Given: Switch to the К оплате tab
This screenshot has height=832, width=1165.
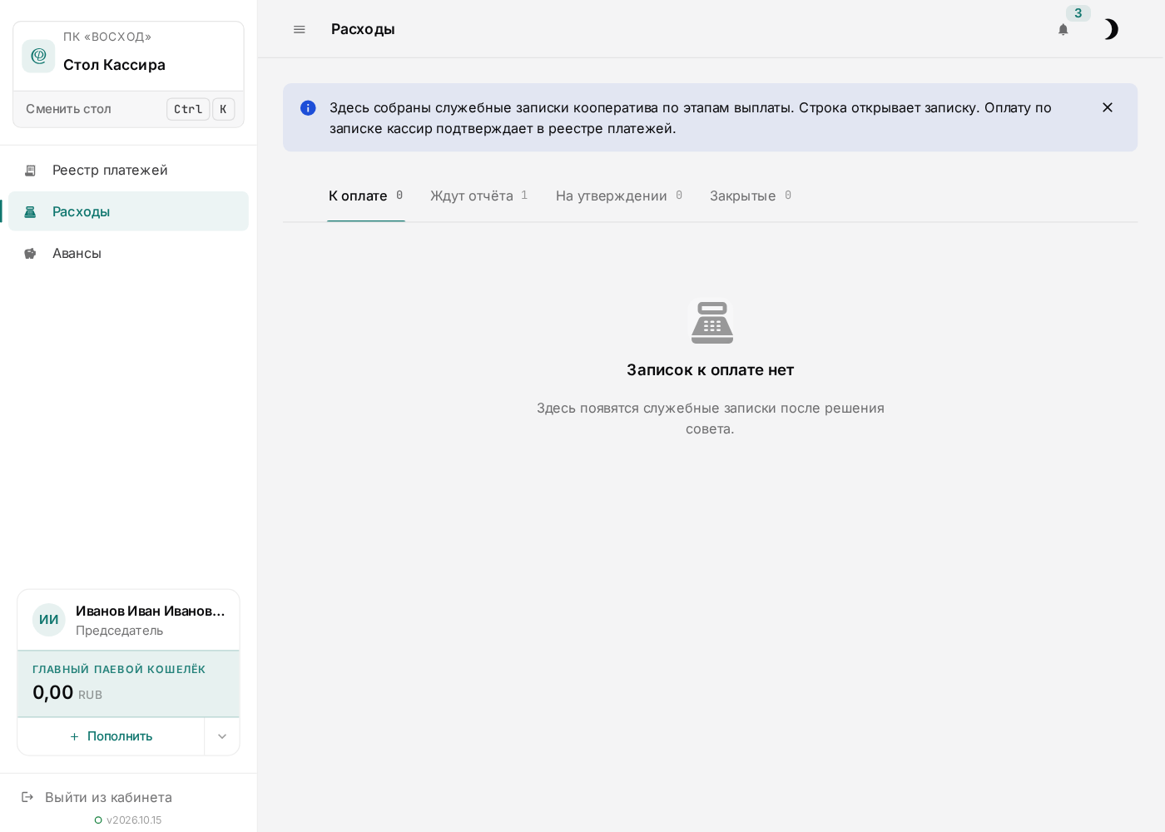Looking at the screenshot, I should click(366, 196).
